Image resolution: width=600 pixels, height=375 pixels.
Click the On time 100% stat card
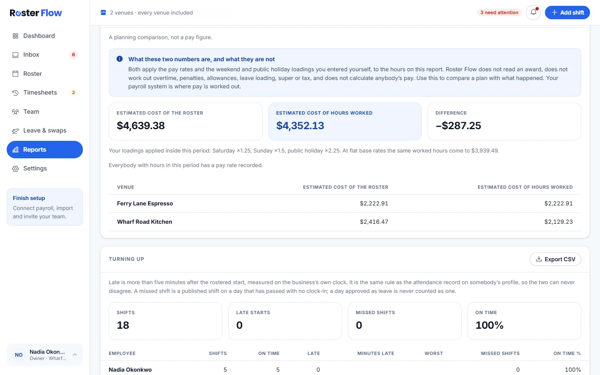(524, 321)
